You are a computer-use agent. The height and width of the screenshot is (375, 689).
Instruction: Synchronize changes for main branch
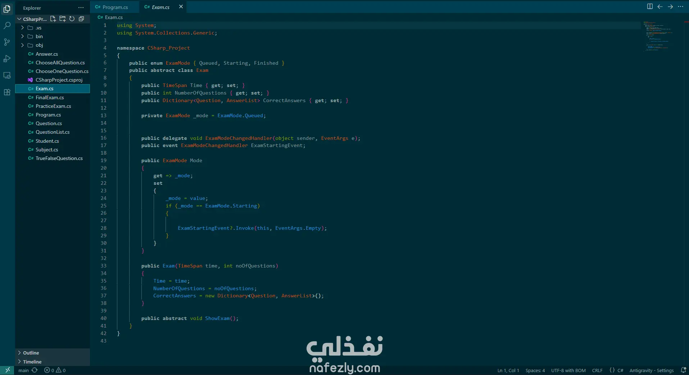click(x=35, y=370)
